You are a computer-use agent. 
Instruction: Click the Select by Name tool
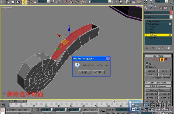click(x=7, y=2)
